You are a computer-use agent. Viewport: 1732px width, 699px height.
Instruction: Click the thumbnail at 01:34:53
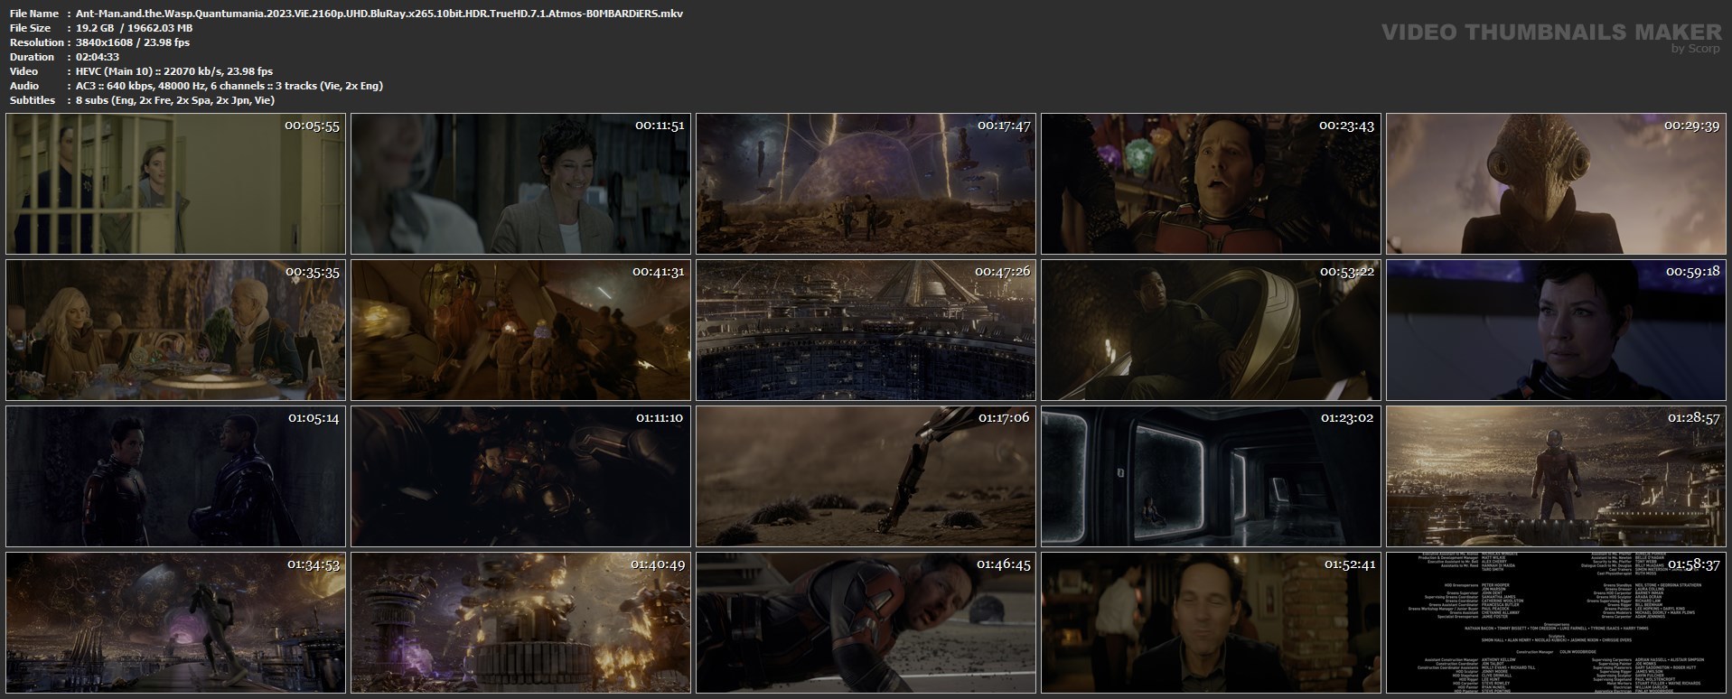pyautogui.click(x=175, y=622)
